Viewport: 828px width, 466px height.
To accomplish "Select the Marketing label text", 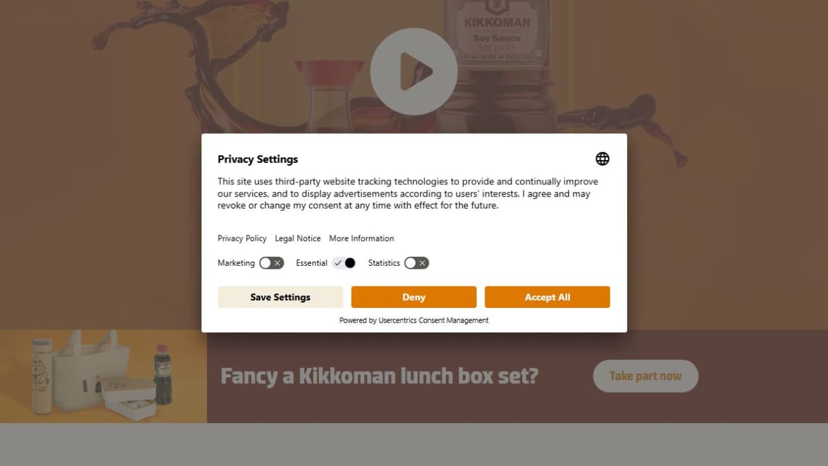I will pos(236,263).
